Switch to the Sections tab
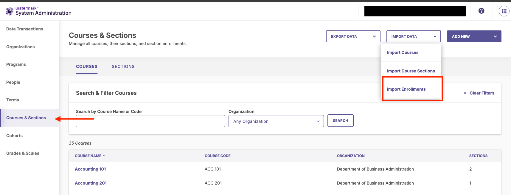511x195 pixels. coord(123,66)
